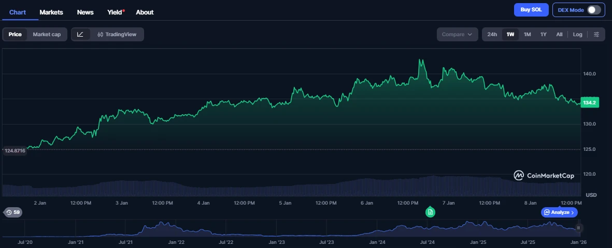The image size is (612, 248).
Task: Toggle Log scale on the chart
Action: tap(577, 35)
